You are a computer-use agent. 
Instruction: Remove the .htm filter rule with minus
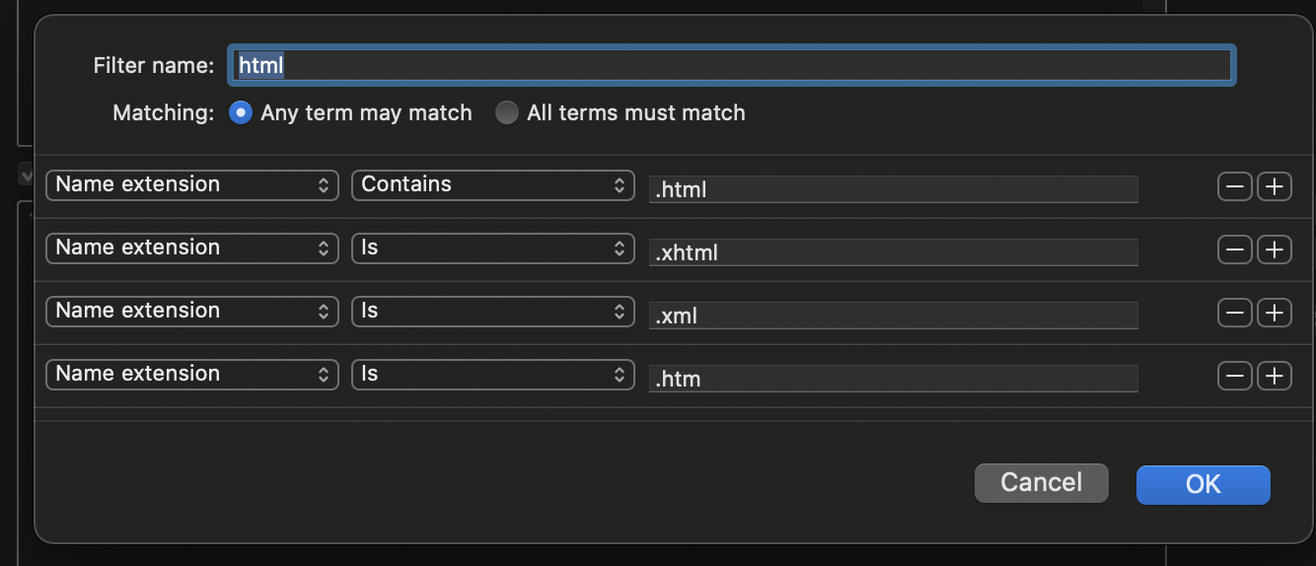pyautogui.click(x=1235, y=376)
